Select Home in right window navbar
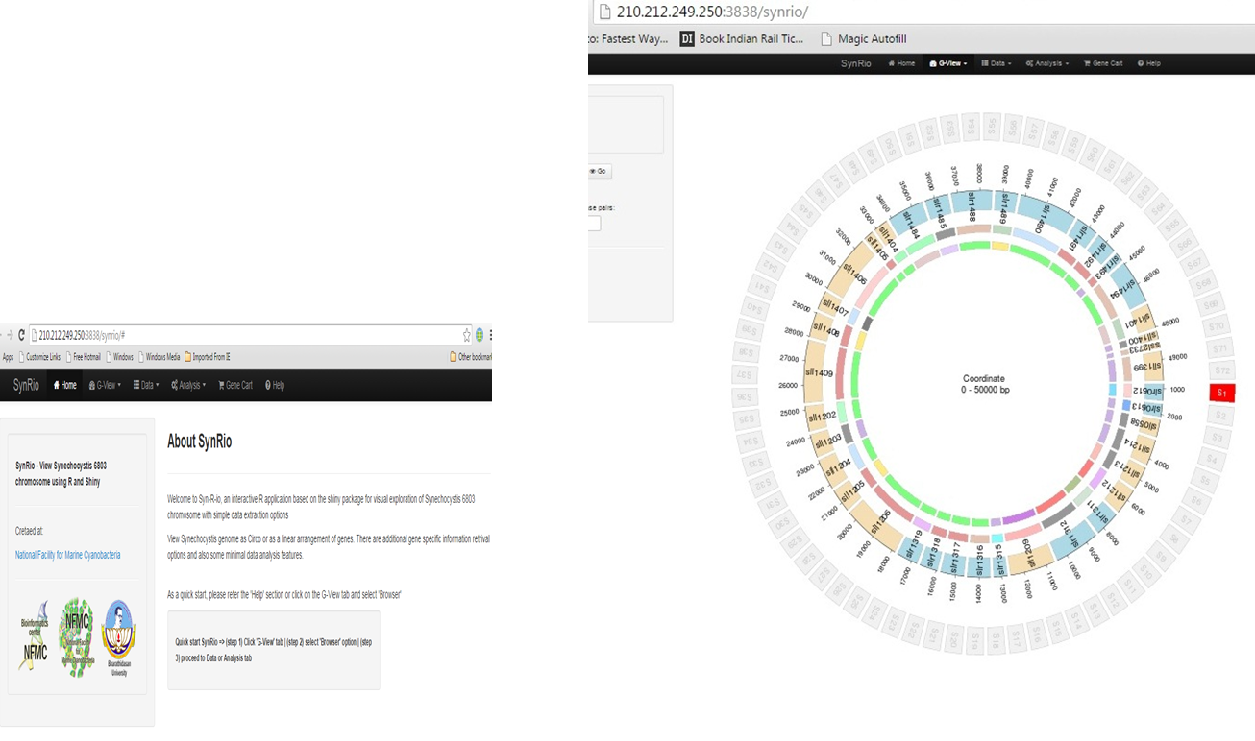1255x741 pixels. point(901,63)
